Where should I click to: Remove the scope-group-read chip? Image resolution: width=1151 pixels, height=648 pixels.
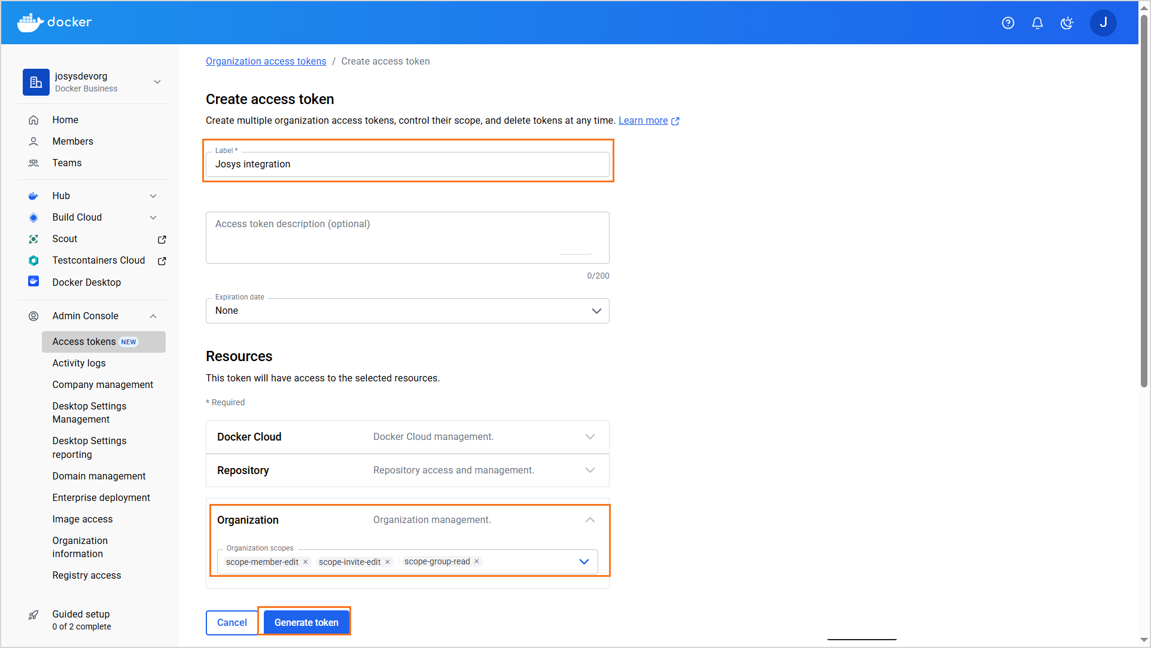[x=477, y=561]
